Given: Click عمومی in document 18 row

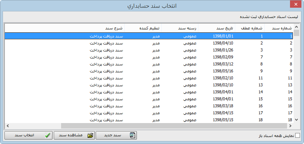Looking at the screenshot, I should tap(190, 120).
